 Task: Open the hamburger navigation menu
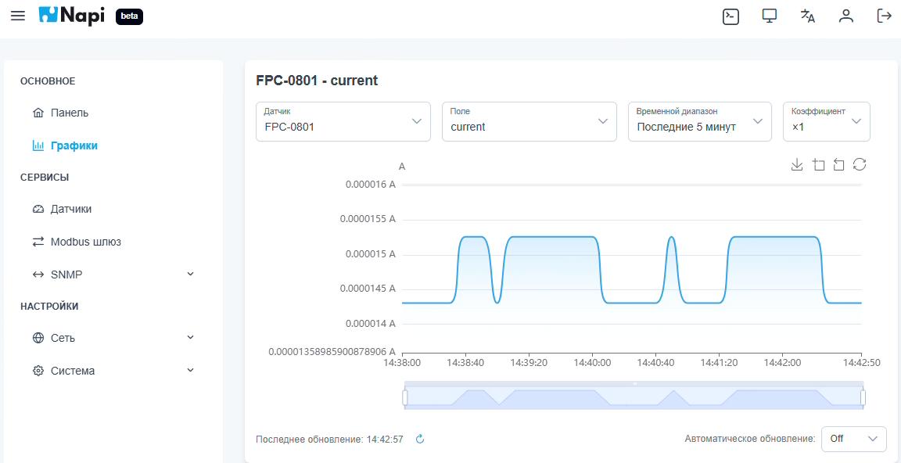pos(18,16)
